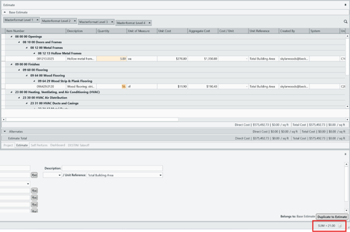Sort by the Description column header
Viewport: 350px width, 232px height.
(x=82, y=31)
